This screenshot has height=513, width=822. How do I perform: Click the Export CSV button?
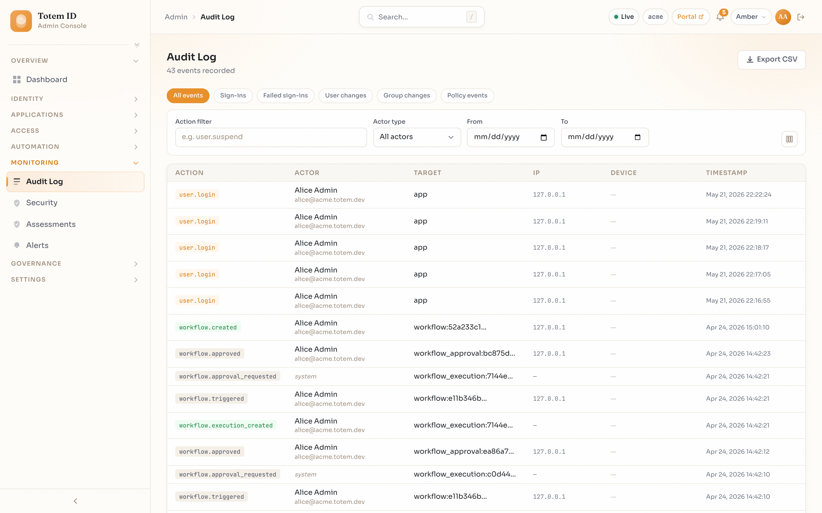pos(771,60)
